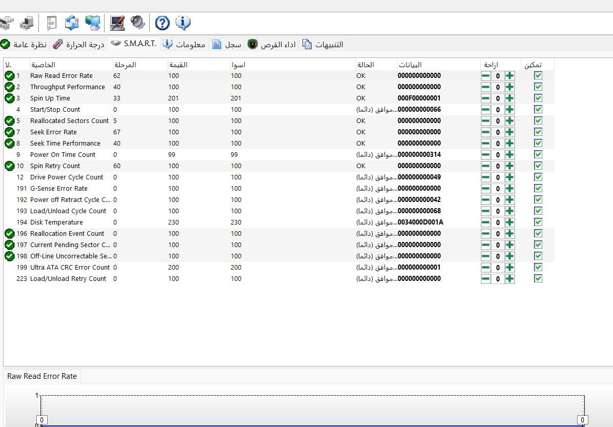Sort by الخاصية attribute column header
The width and height of the screenshot is (613, 427).
[71, 65]
